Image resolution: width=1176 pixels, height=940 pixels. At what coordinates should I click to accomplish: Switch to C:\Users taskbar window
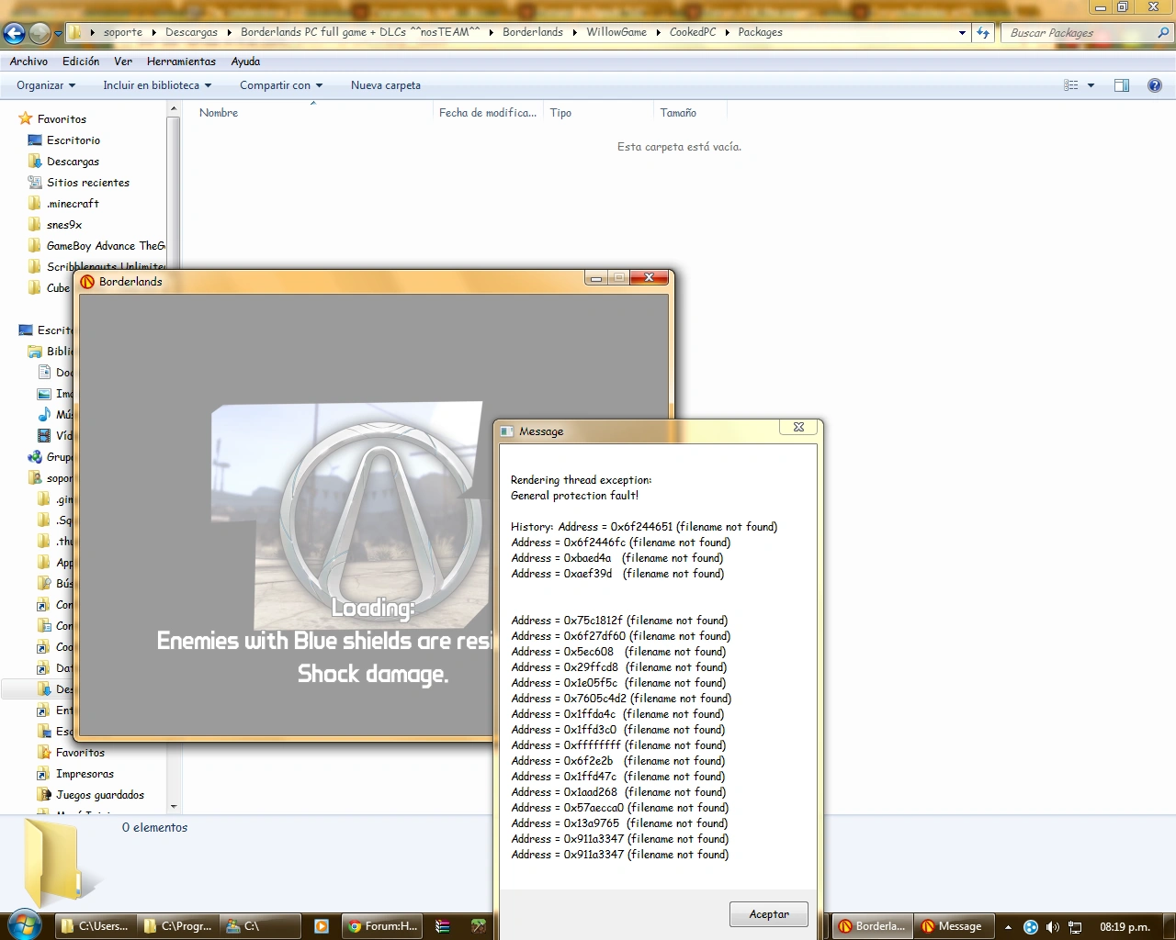pos(95,926)
